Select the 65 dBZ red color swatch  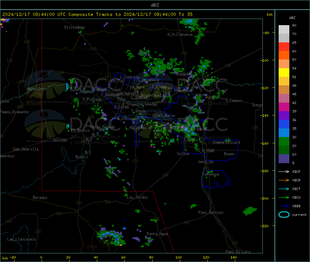(x=284, y=46)
